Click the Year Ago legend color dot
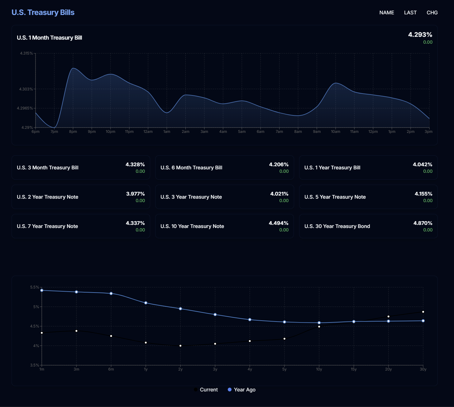This screenshot has width=454, height=407. (x=230, y=389)
